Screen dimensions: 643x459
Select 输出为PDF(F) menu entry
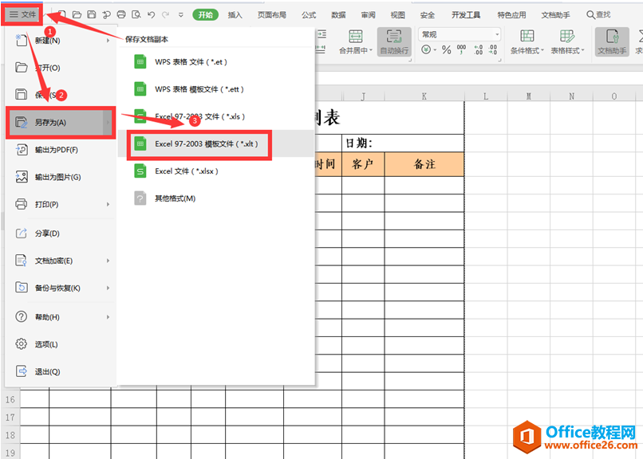(61, 150)
